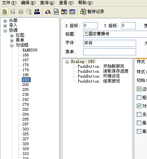Viewport: 147px width, 159px height.
Task: Check the upper 最 style checkbox
Action: (x=139, y=123)
